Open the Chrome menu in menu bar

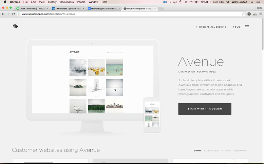(x=15, y=2)
